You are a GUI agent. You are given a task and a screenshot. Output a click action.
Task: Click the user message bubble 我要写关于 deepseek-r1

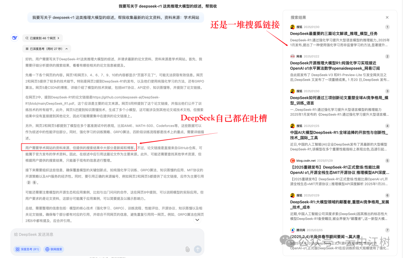point(116,17)
